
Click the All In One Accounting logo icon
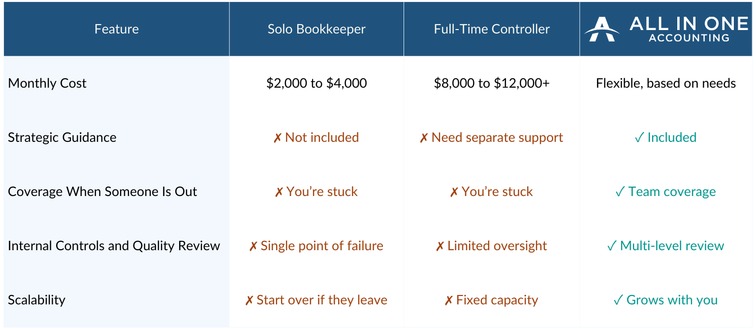click(x=602, y=29)
